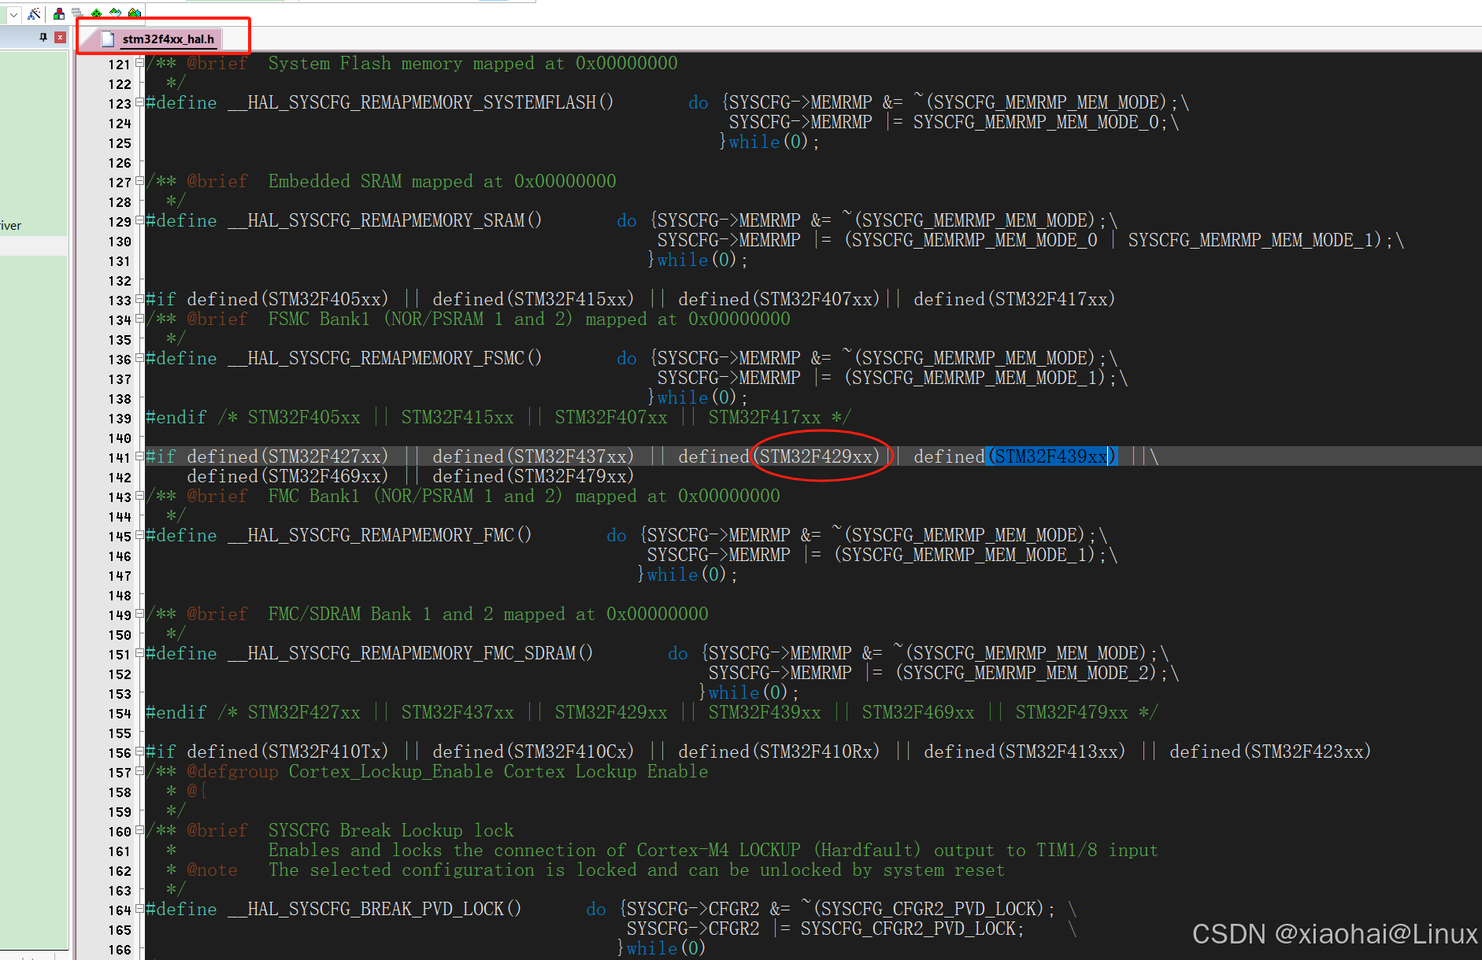Collapse the #if block at line 133
This screenshot has height=960, width=1482.
click(139, 298)
